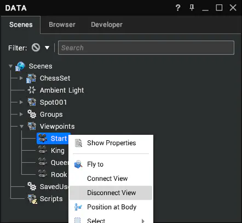Screen dimensions: 242x223
Task: Click the help question mark icon
Action: pyautogui.click(x=178, y=8)
